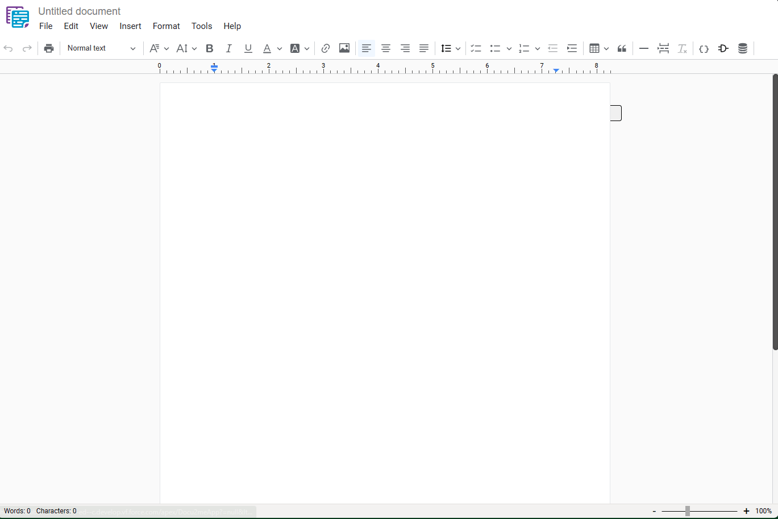Toggle bold formatting
The width and height of the screenshot is (778, 519).
tap(209, 48)
